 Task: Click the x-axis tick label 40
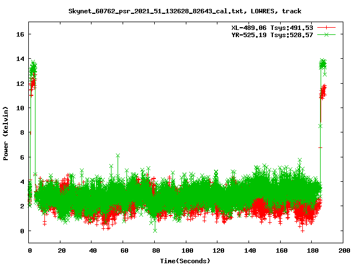click(93, 250)
